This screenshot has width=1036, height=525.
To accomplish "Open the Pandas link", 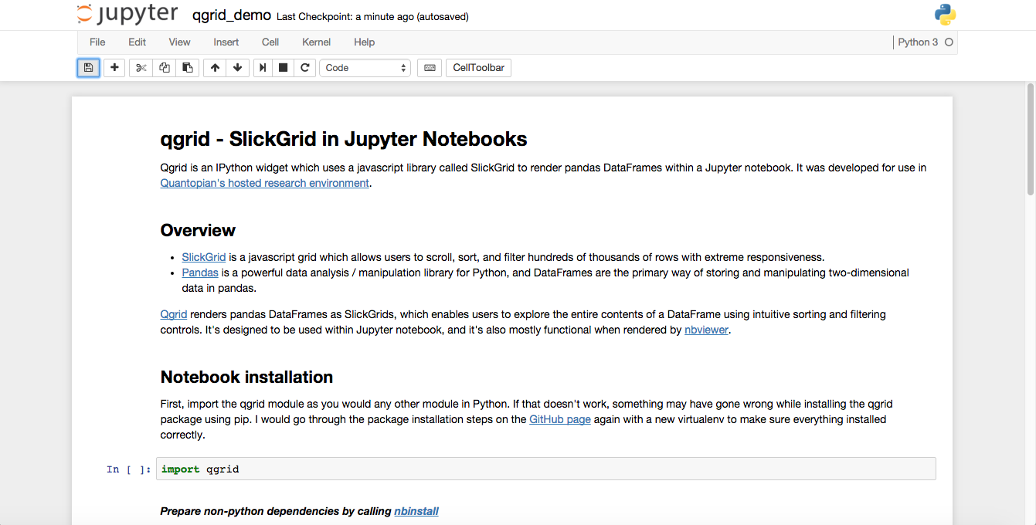I will (x=200, y=273).
